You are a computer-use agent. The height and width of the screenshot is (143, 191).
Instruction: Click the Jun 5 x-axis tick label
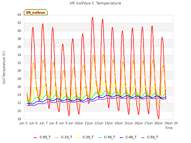(24, 123)
